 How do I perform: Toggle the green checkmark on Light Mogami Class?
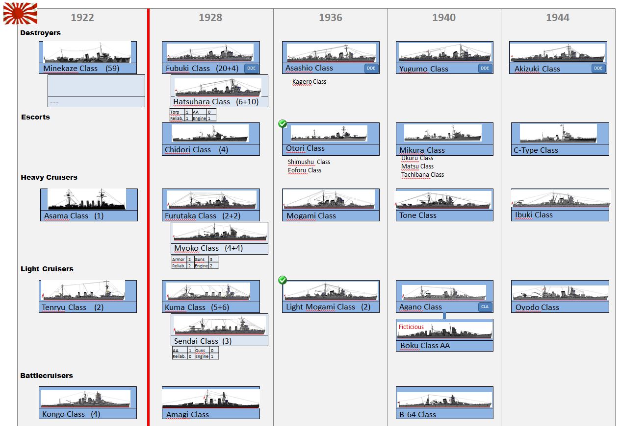(283, 280)
